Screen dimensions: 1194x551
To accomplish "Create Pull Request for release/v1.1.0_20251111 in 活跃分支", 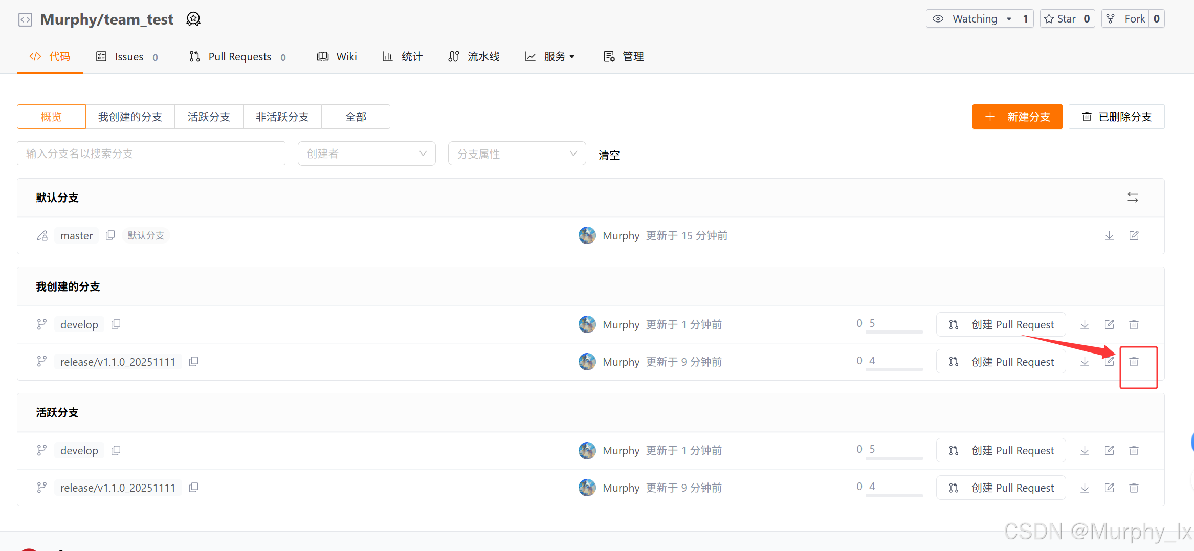I will (x=1001, y=488).
